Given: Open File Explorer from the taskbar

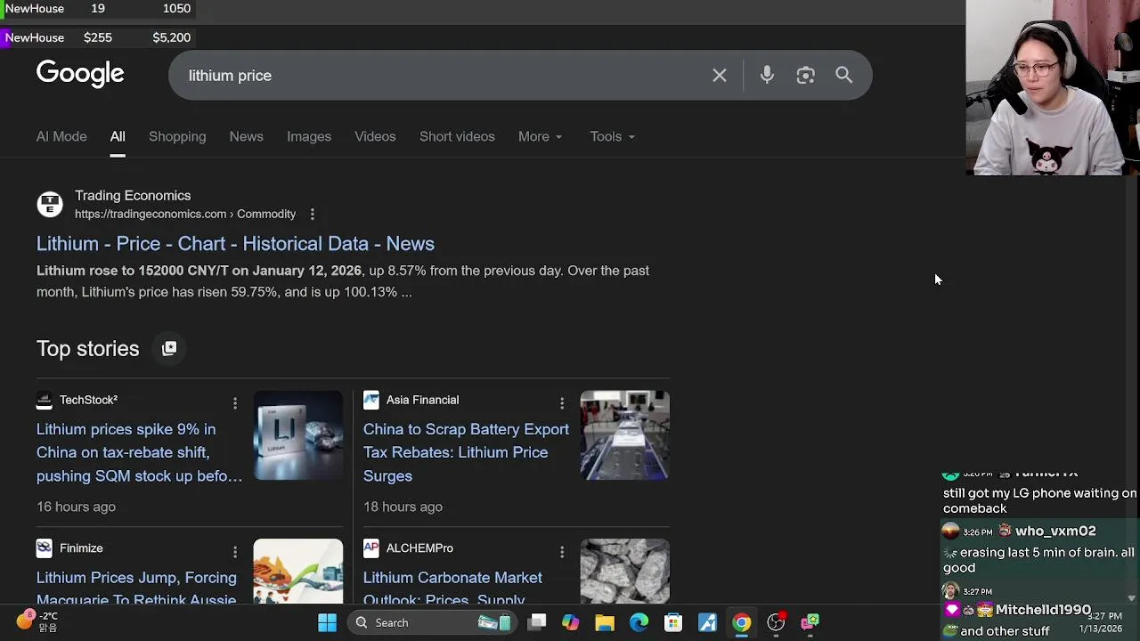Looking at the screenshot, I should point(605,622).
